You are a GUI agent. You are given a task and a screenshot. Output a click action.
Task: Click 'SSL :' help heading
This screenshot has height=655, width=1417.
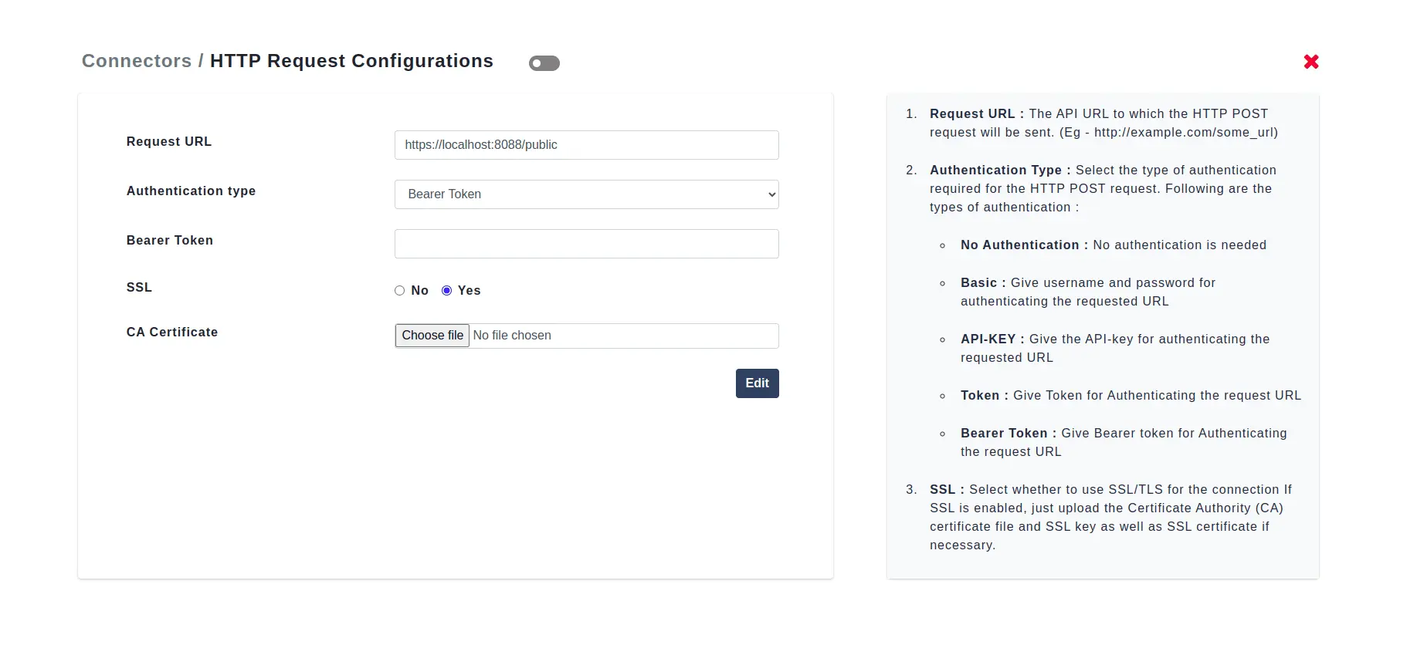947,490
